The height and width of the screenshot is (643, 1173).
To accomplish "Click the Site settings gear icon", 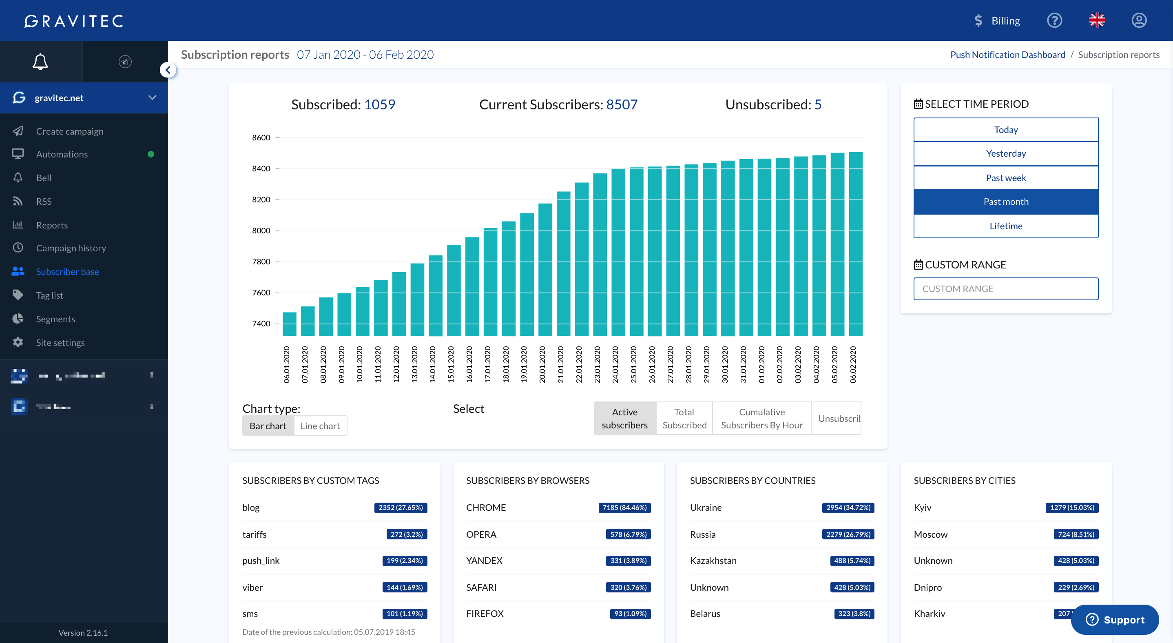I will click(x=18, y=342).
